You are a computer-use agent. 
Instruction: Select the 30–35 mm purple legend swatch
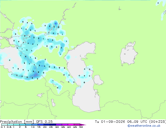click(x=59, y=125)
